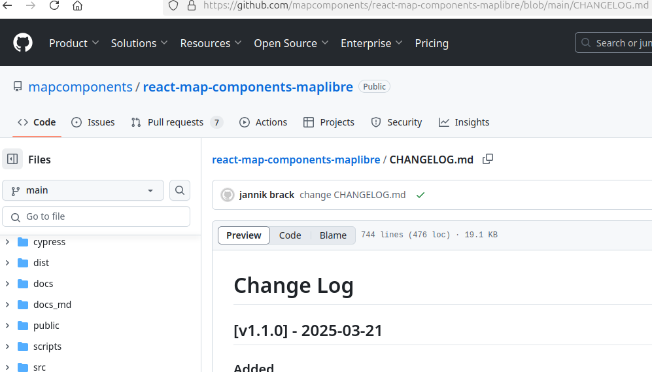Click the 'Change Log' heading
The height and width of the screenshot is (372, 652).
294,286
